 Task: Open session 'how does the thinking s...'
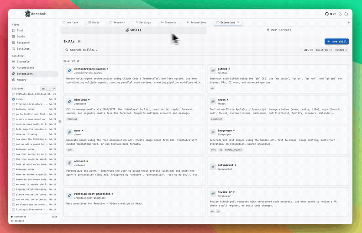[x=34, y=139]
